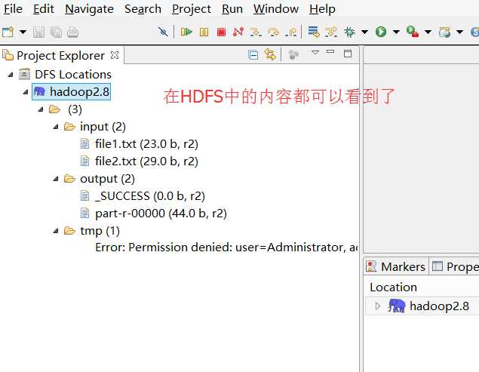Close the Project Explorer view
Viewport: 479px width, 372px height.
click(x=115, y=55)
